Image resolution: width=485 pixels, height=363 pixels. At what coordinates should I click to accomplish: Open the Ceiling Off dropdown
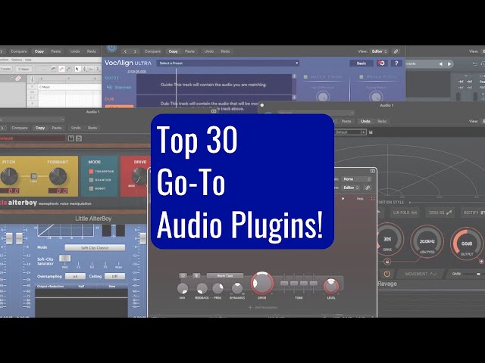114,276
